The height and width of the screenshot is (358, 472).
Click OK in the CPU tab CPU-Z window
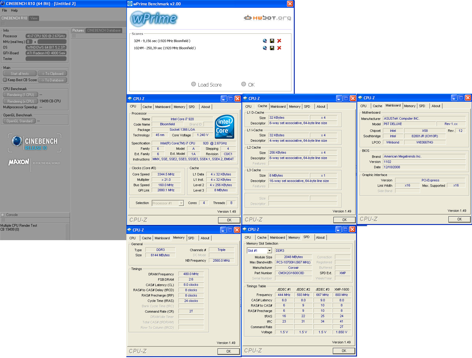coord(229,220)
